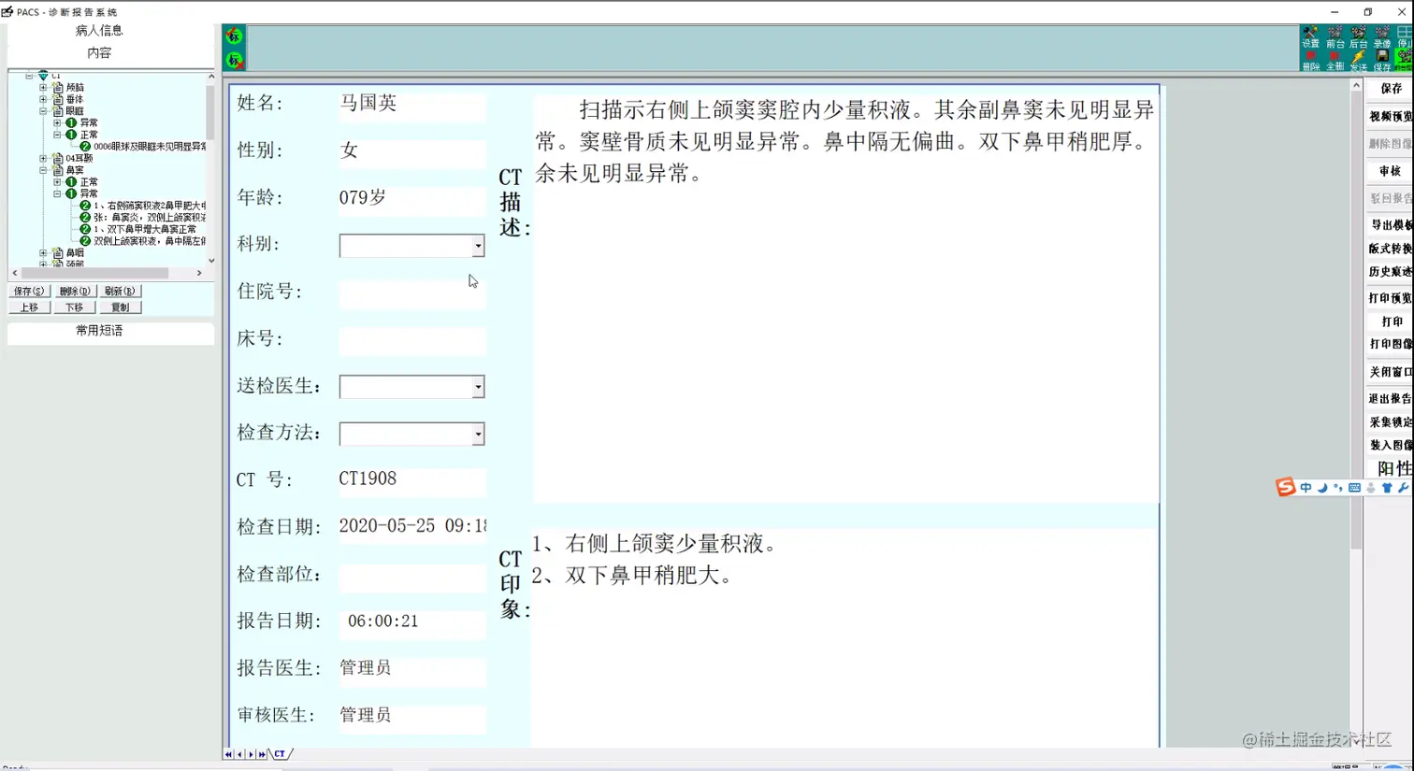Click the Sogou input method S logo

[x=1286, y=487]
